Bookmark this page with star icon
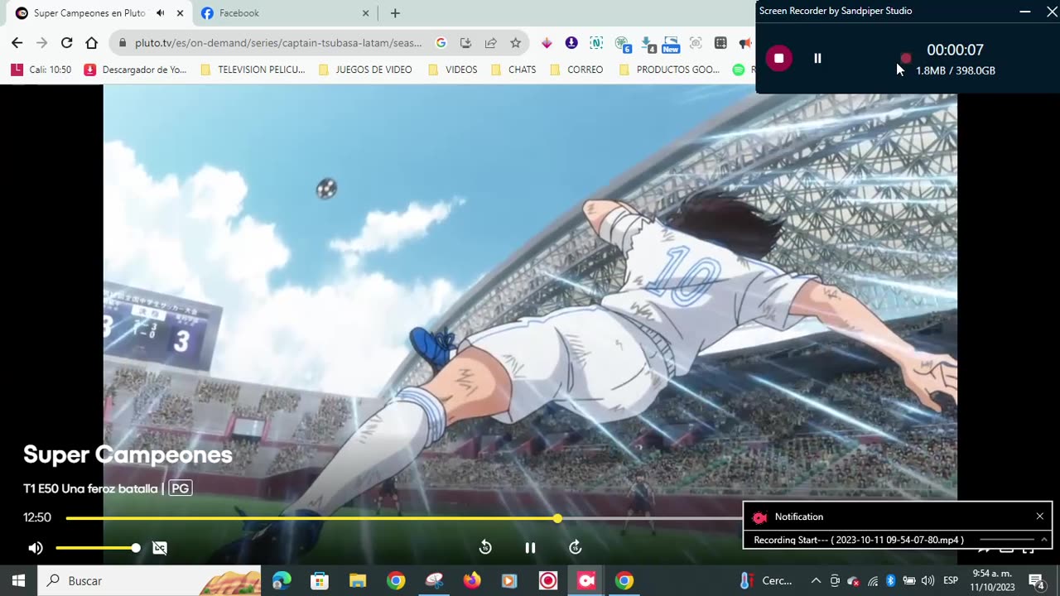The image size is (1060, 596). (x=516, y=43)
